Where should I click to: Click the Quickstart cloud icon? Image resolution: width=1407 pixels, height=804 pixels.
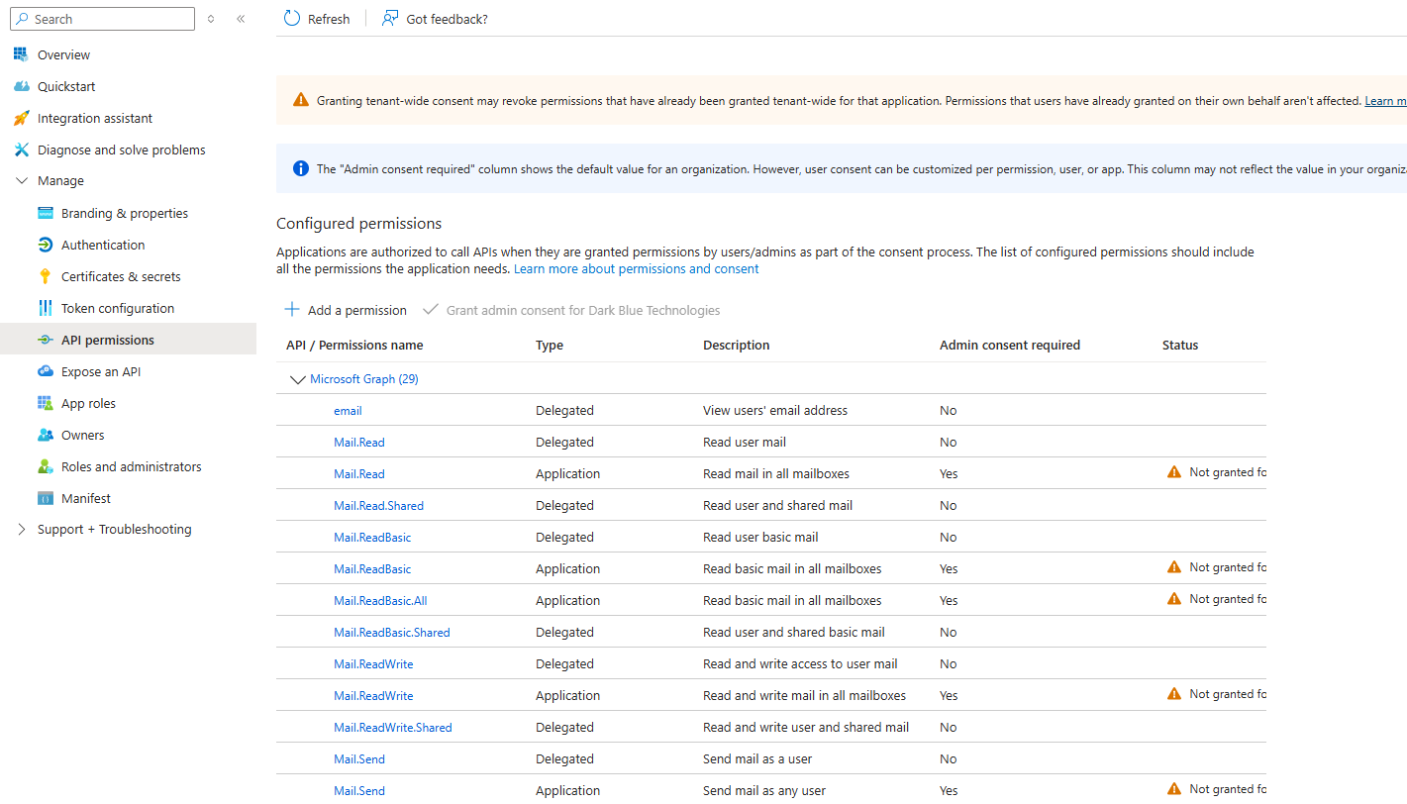click(x=21, y=86)
